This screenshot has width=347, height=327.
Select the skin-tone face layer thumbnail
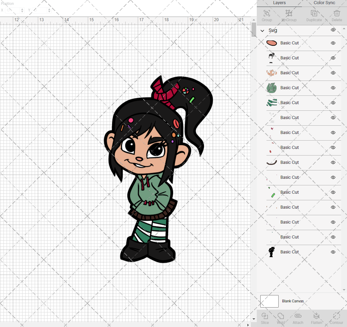click(x=272, y=73)
